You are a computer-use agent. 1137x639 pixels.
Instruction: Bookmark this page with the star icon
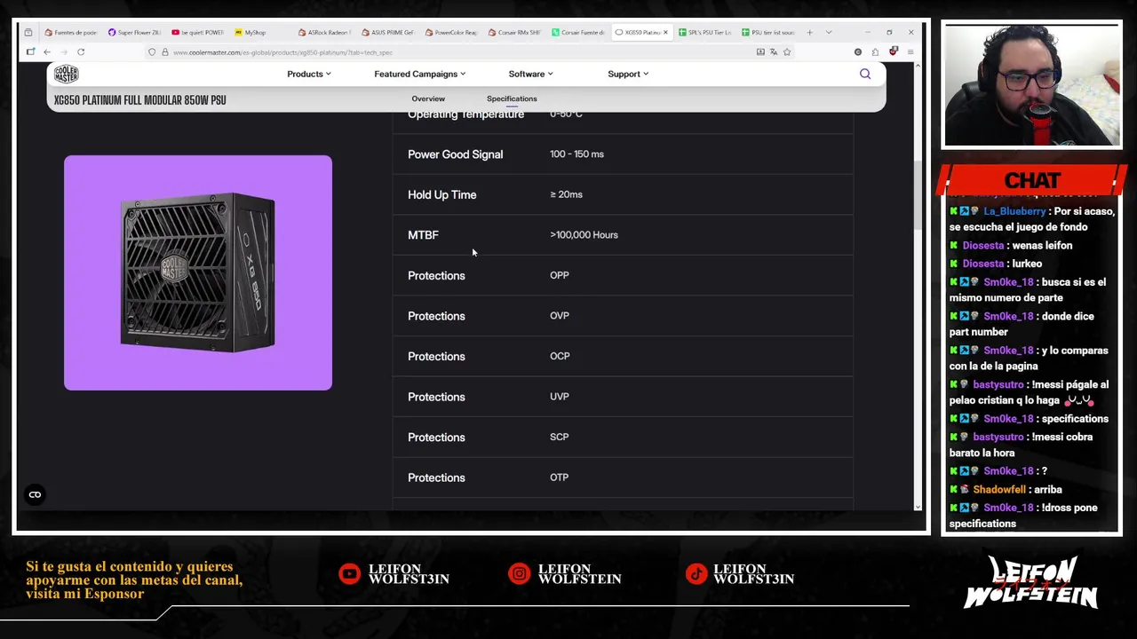coord(787,52)
